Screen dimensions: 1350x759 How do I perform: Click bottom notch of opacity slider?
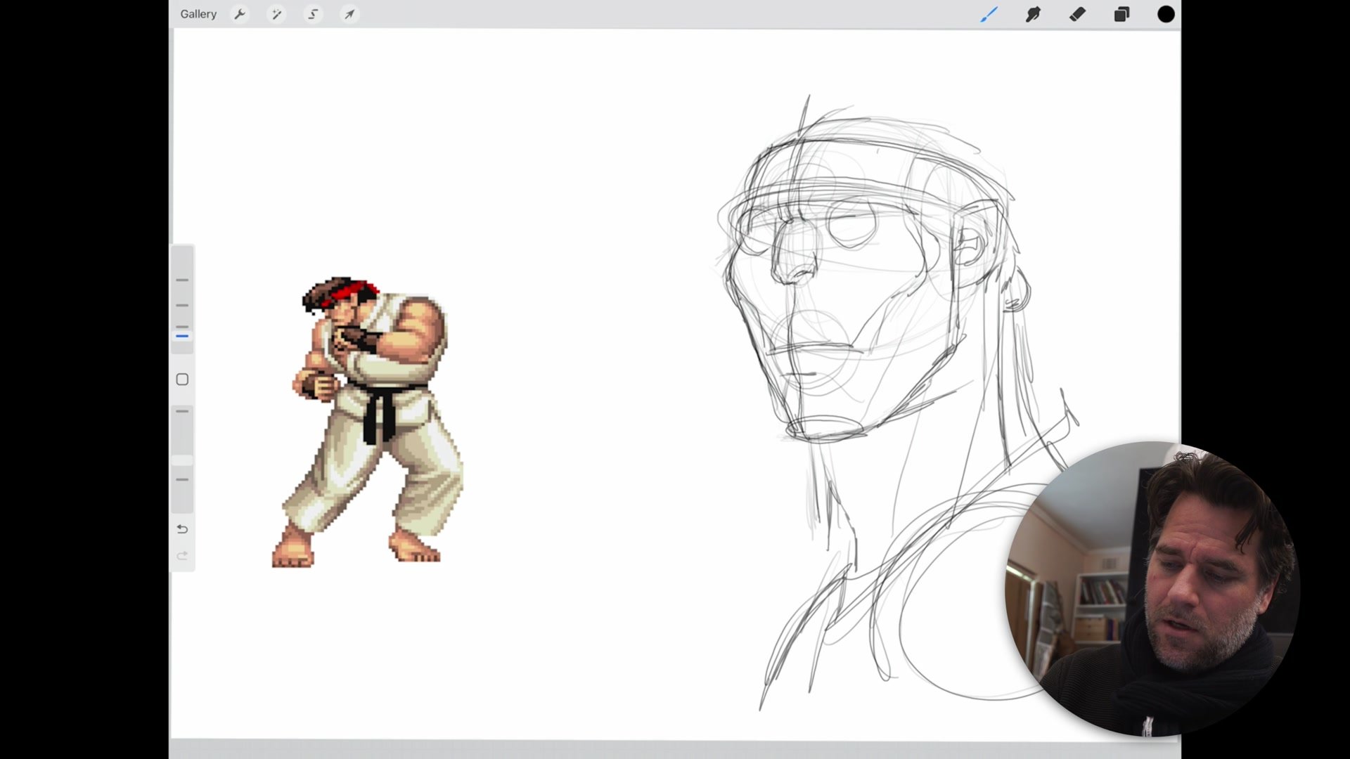point(182,480)
